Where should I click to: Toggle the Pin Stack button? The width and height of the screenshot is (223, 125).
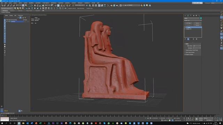coord(185,39)
